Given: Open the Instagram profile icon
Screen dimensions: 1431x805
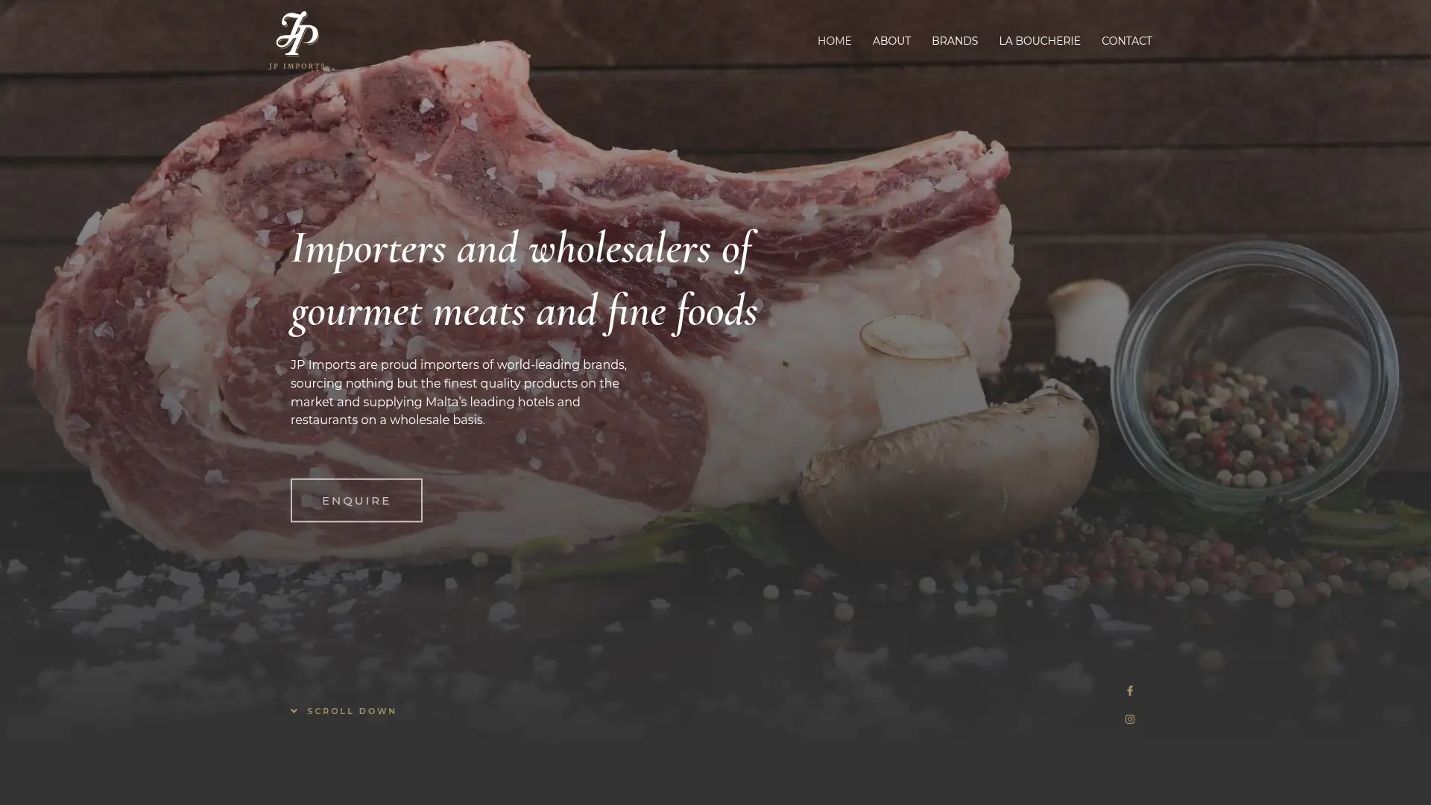Looking at the screenshot, I should click(1130, 719).
